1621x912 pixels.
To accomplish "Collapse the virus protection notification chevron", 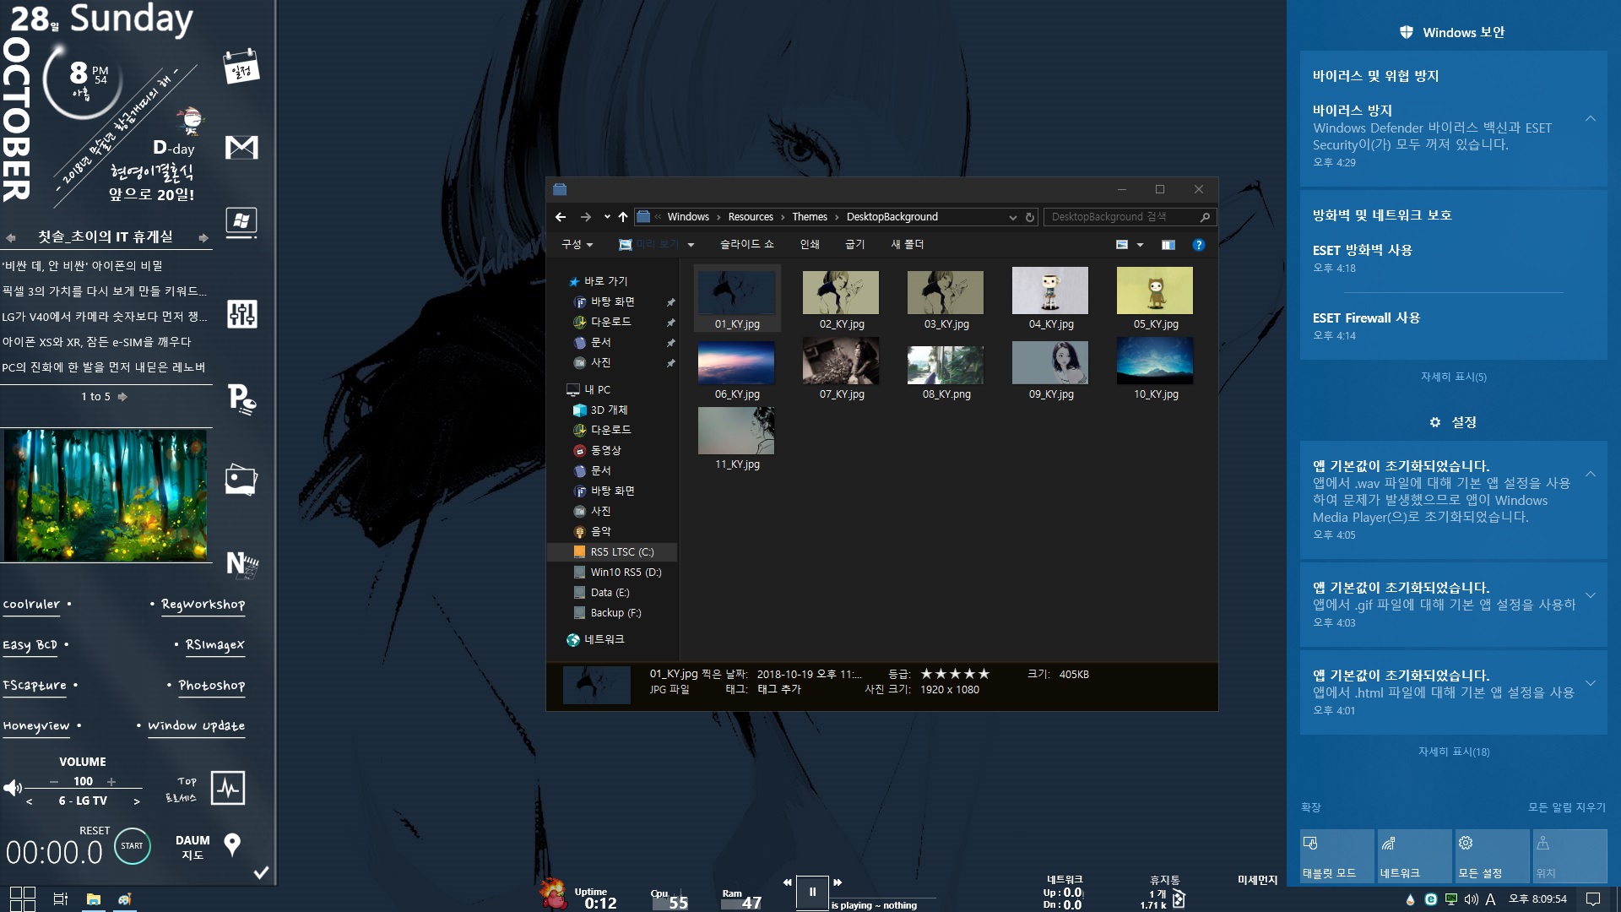I will pyautogui.click(x=1591, y=118).
